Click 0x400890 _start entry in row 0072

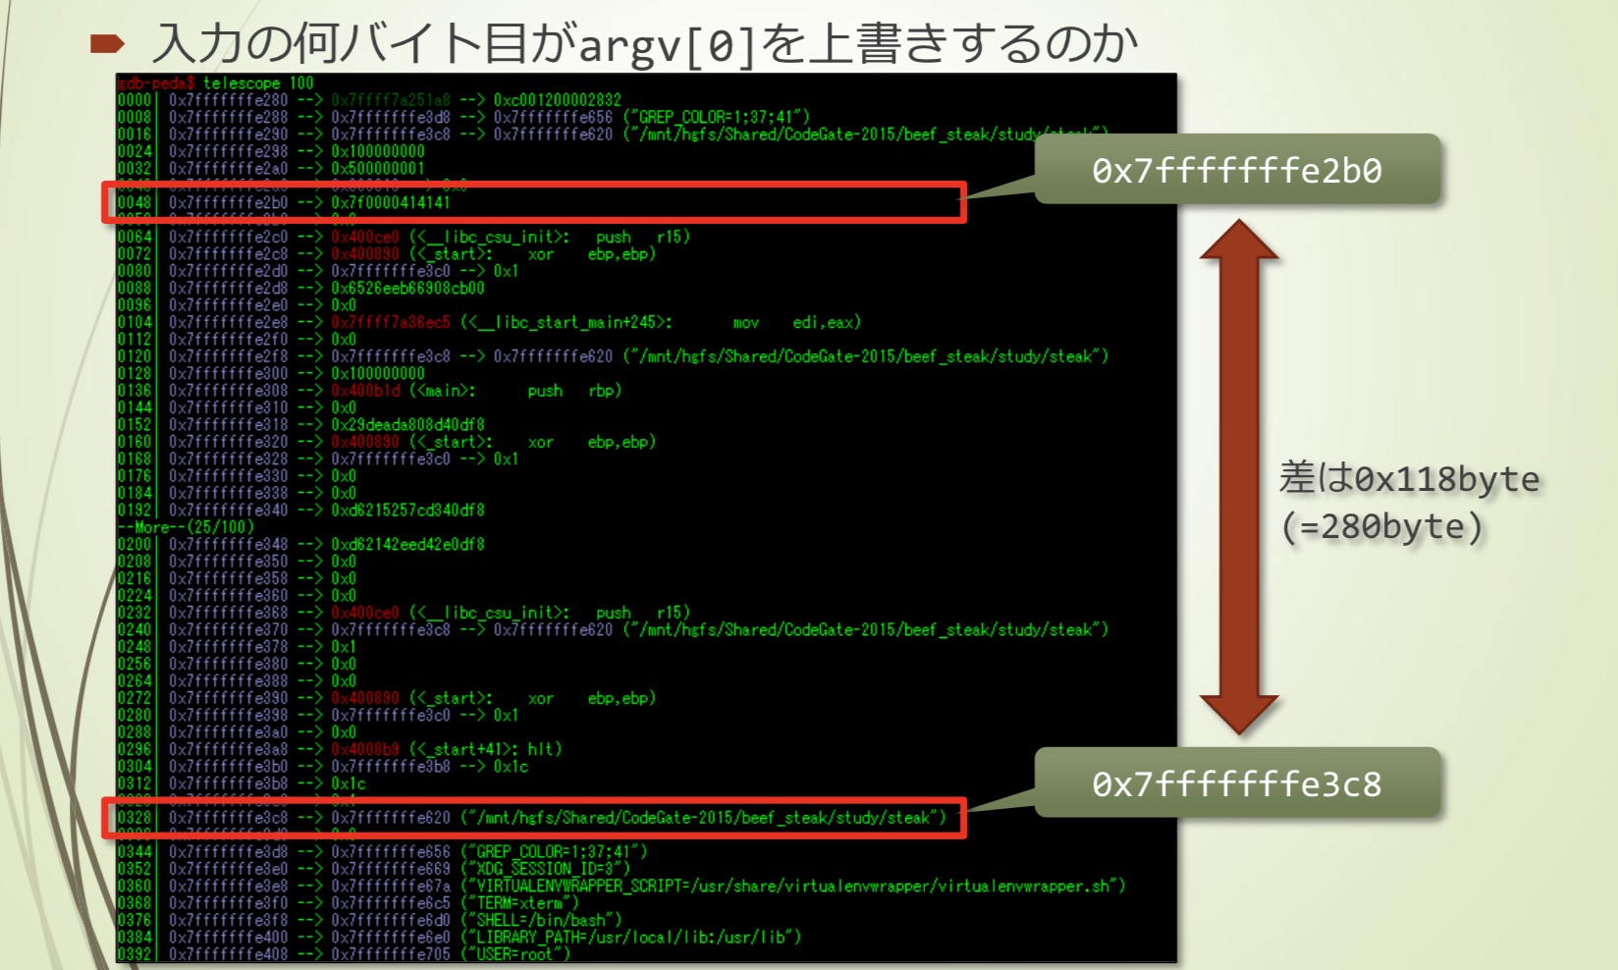point(411,254)
